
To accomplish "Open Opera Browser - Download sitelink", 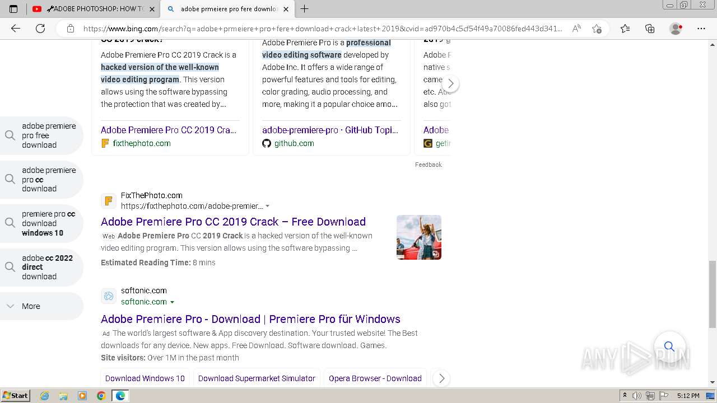I will coord(375,378).
